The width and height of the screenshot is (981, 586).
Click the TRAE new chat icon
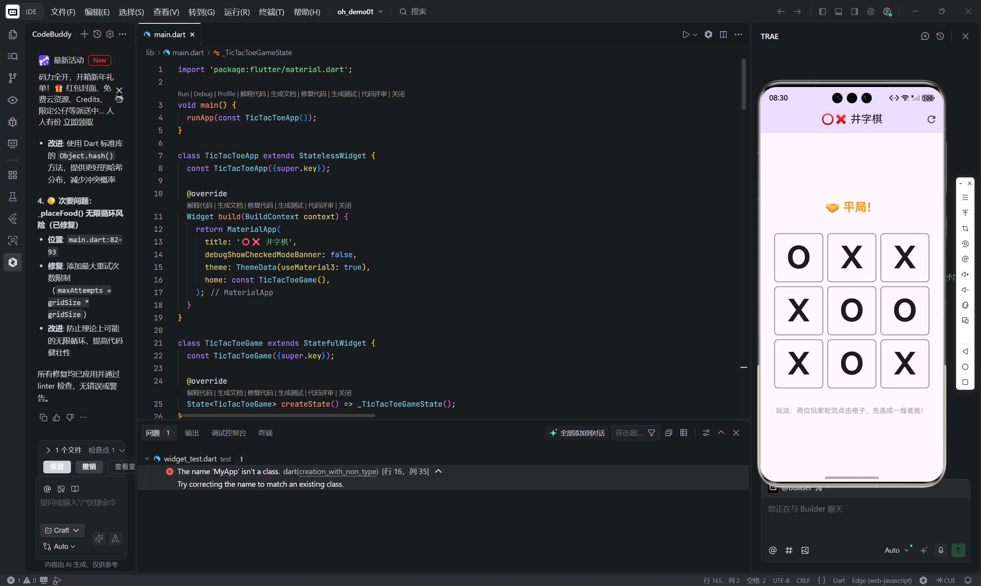click(x=925, y=36)
